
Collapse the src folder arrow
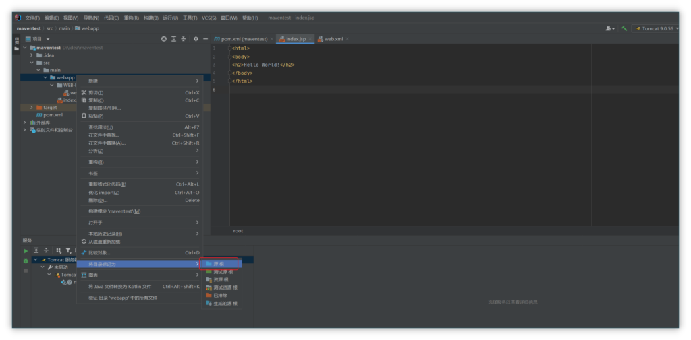coord(32,63)
